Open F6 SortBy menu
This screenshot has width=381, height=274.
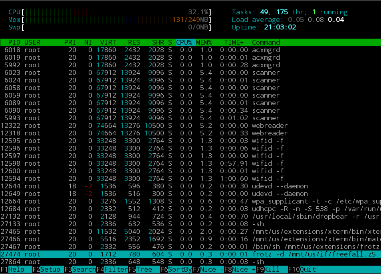pos(176,269)
